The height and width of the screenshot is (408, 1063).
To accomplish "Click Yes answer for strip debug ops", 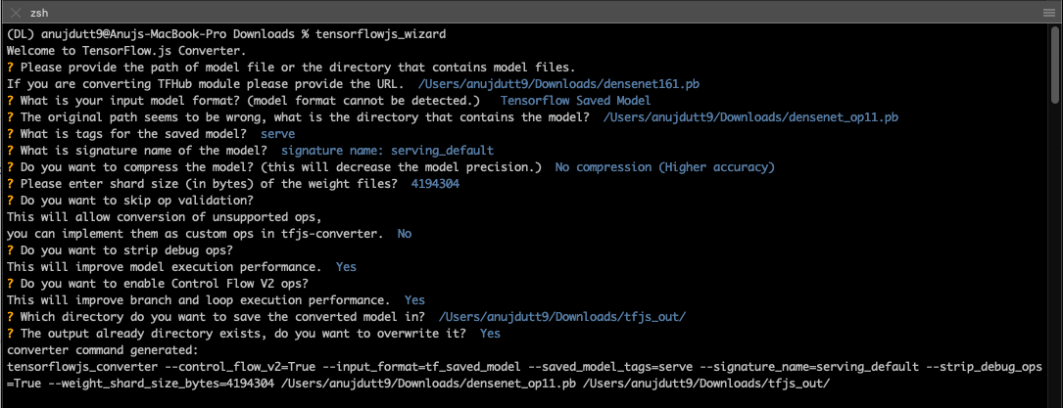I will click(x=346, y=266).
